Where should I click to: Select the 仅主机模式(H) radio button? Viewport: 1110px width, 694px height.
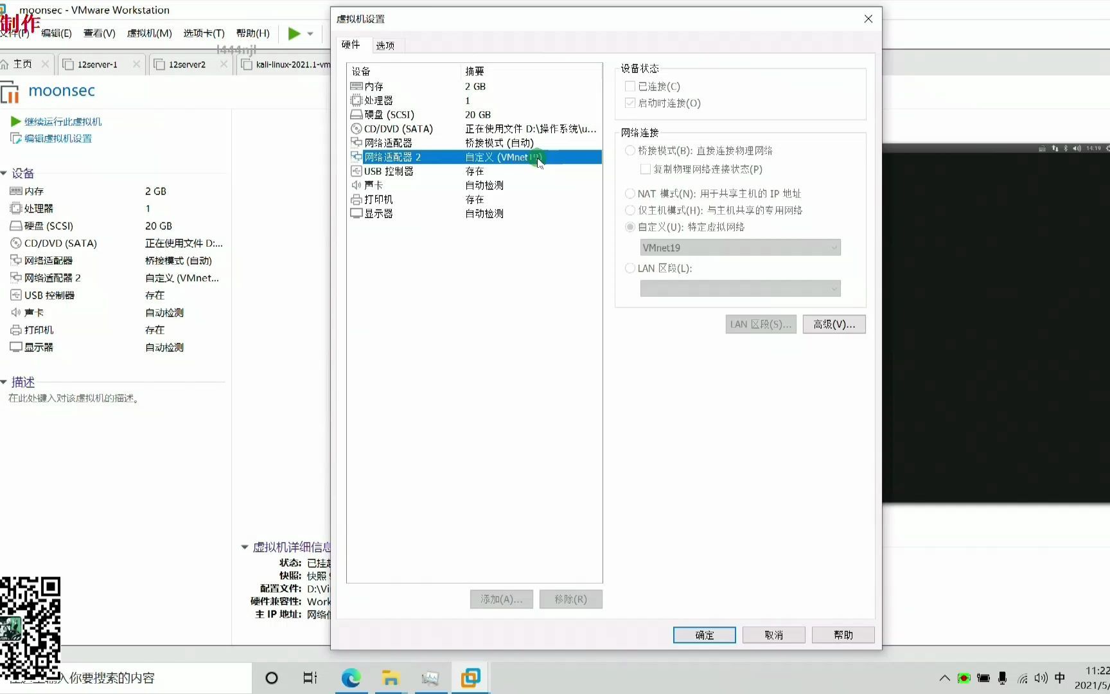(x=630, y=210)
